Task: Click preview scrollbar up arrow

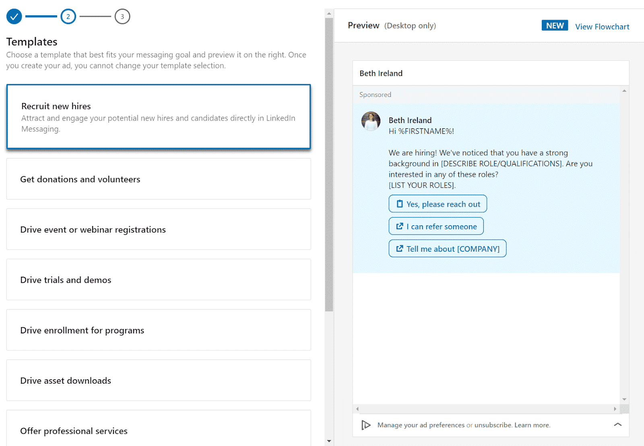Action: [x=624, y=90]
